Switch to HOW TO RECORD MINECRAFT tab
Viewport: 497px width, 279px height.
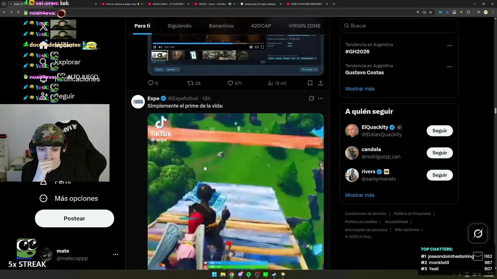click(307, 4)
